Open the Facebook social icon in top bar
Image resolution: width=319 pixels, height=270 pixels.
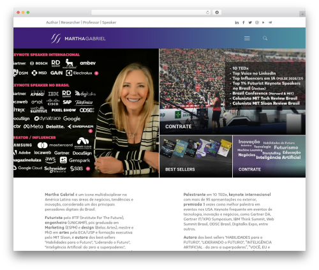pyautogui.click(x=244, y=22)
